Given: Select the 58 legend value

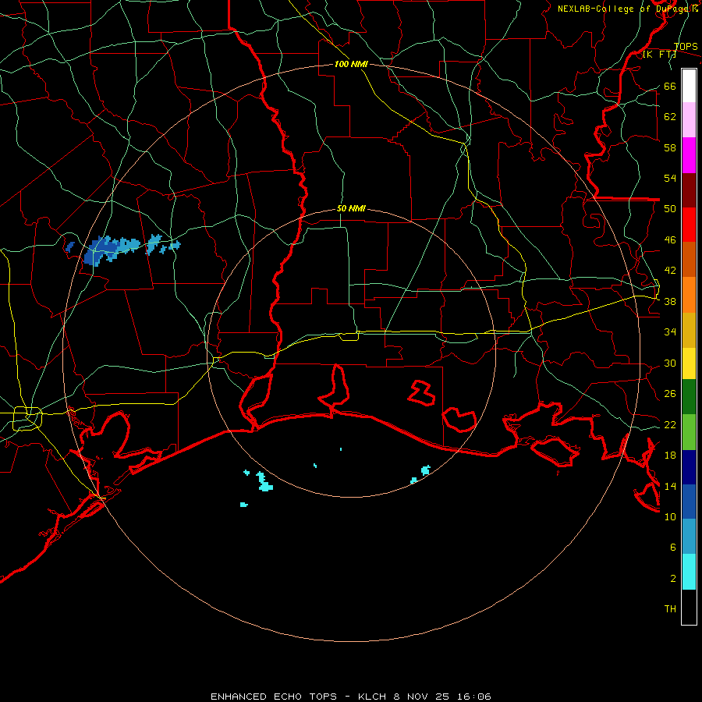Looking at the screenshot, I should coord(670,147).
